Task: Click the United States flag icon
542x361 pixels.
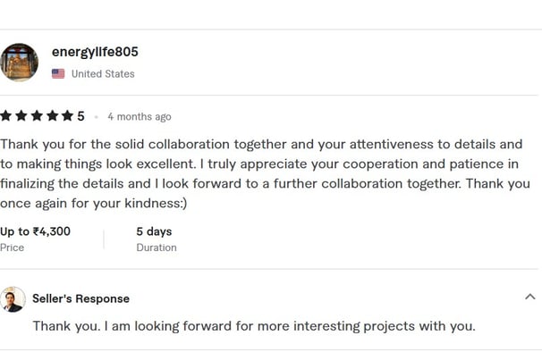Action: pyautogui.click(x=58, y=73)
